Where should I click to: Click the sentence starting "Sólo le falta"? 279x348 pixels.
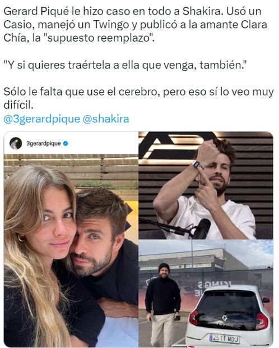click(x=139, y=98)
